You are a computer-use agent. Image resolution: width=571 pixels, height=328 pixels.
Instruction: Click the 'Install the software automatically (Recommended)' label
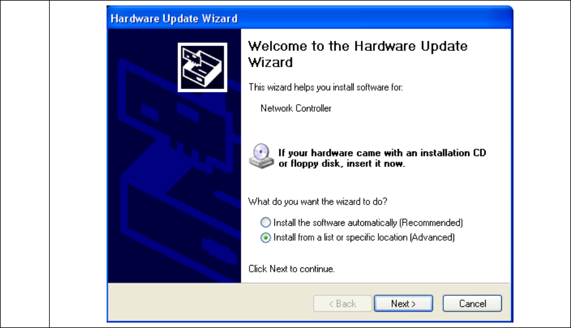pos(368,223)
